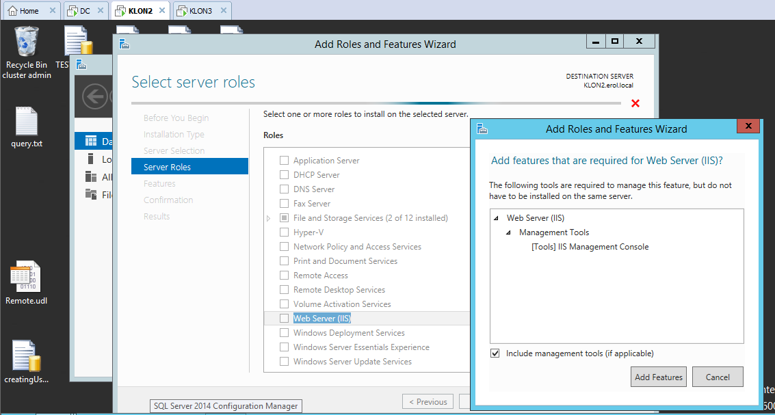The image size is (775, 415).
Task: Click the Dashboard icon in Server Manager sidebar
Action: click(x=91, y=142)
